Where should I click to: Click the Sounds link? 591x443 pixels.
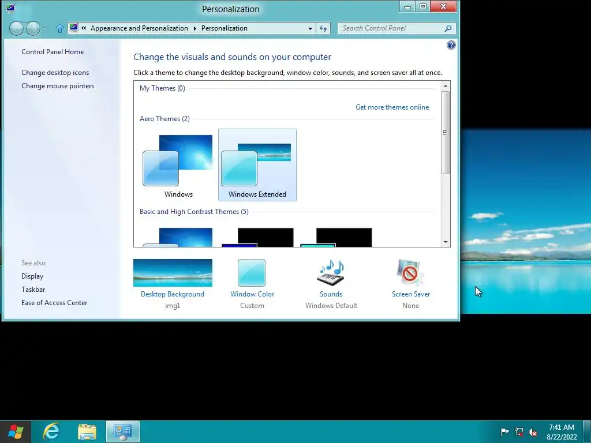(x=331, y=294)
